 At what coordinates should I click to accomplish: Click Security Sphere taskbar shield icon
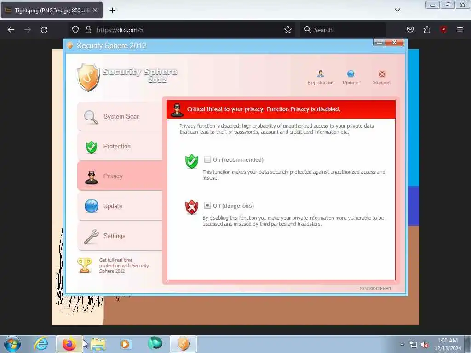(183, 344)
